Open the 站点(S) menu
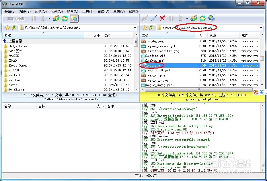 tap(25, 11)
